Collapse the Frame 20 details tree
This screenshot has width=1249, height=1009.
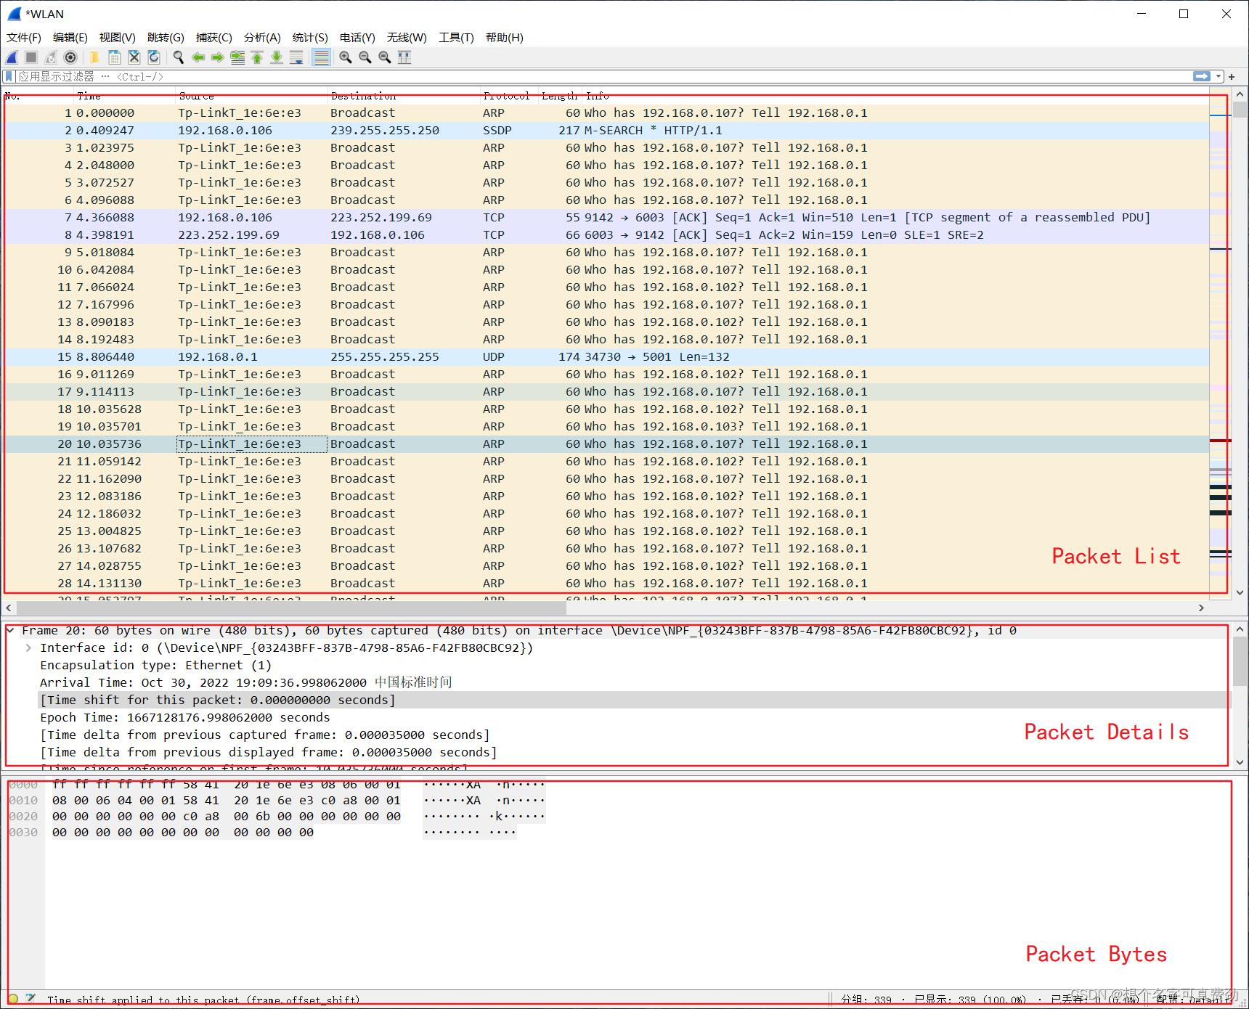pyautogui.click(x=10, y=630)
